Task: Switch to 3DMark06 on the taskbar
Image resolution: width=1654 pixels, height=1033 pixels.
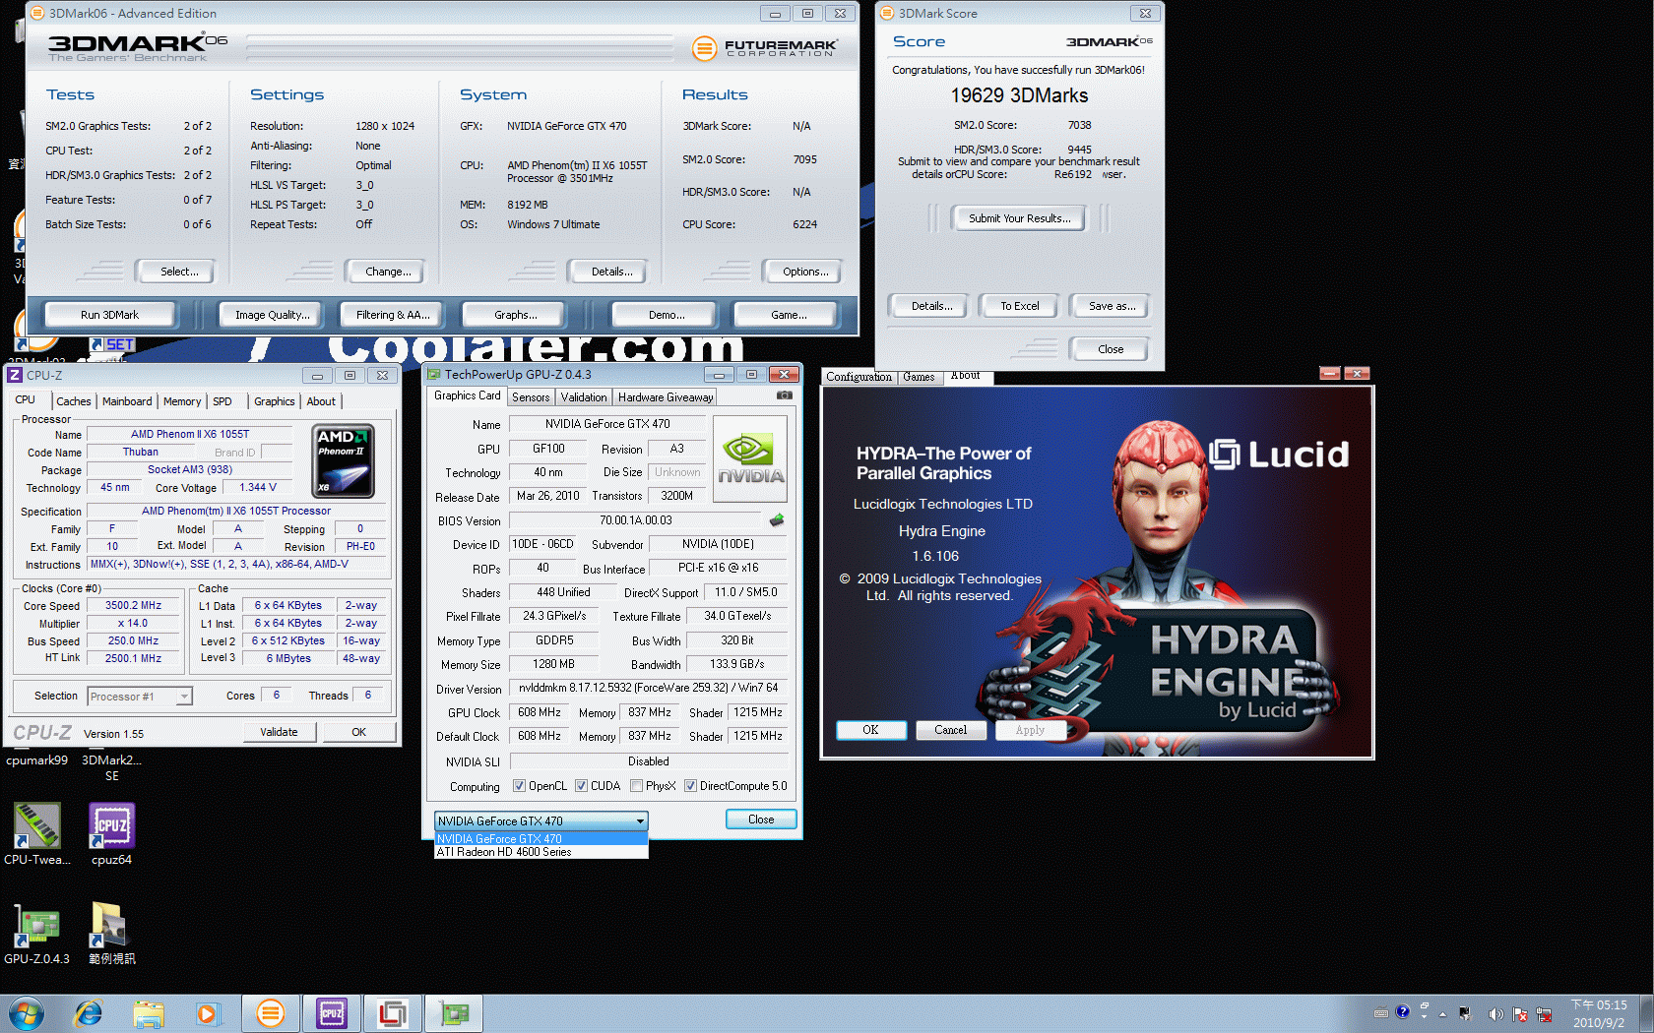Action: (x=270, y=1013)
